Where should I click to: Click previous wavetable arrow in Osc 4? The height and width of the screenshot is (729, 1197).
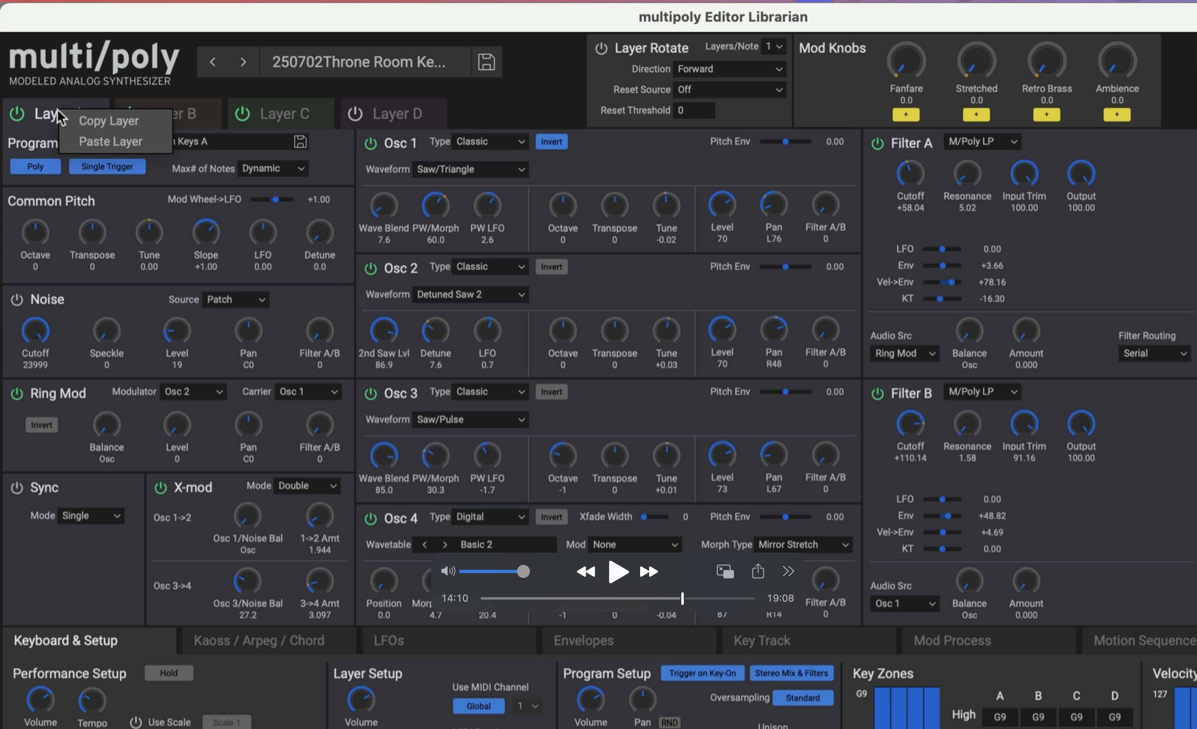[x=425, y=545]
